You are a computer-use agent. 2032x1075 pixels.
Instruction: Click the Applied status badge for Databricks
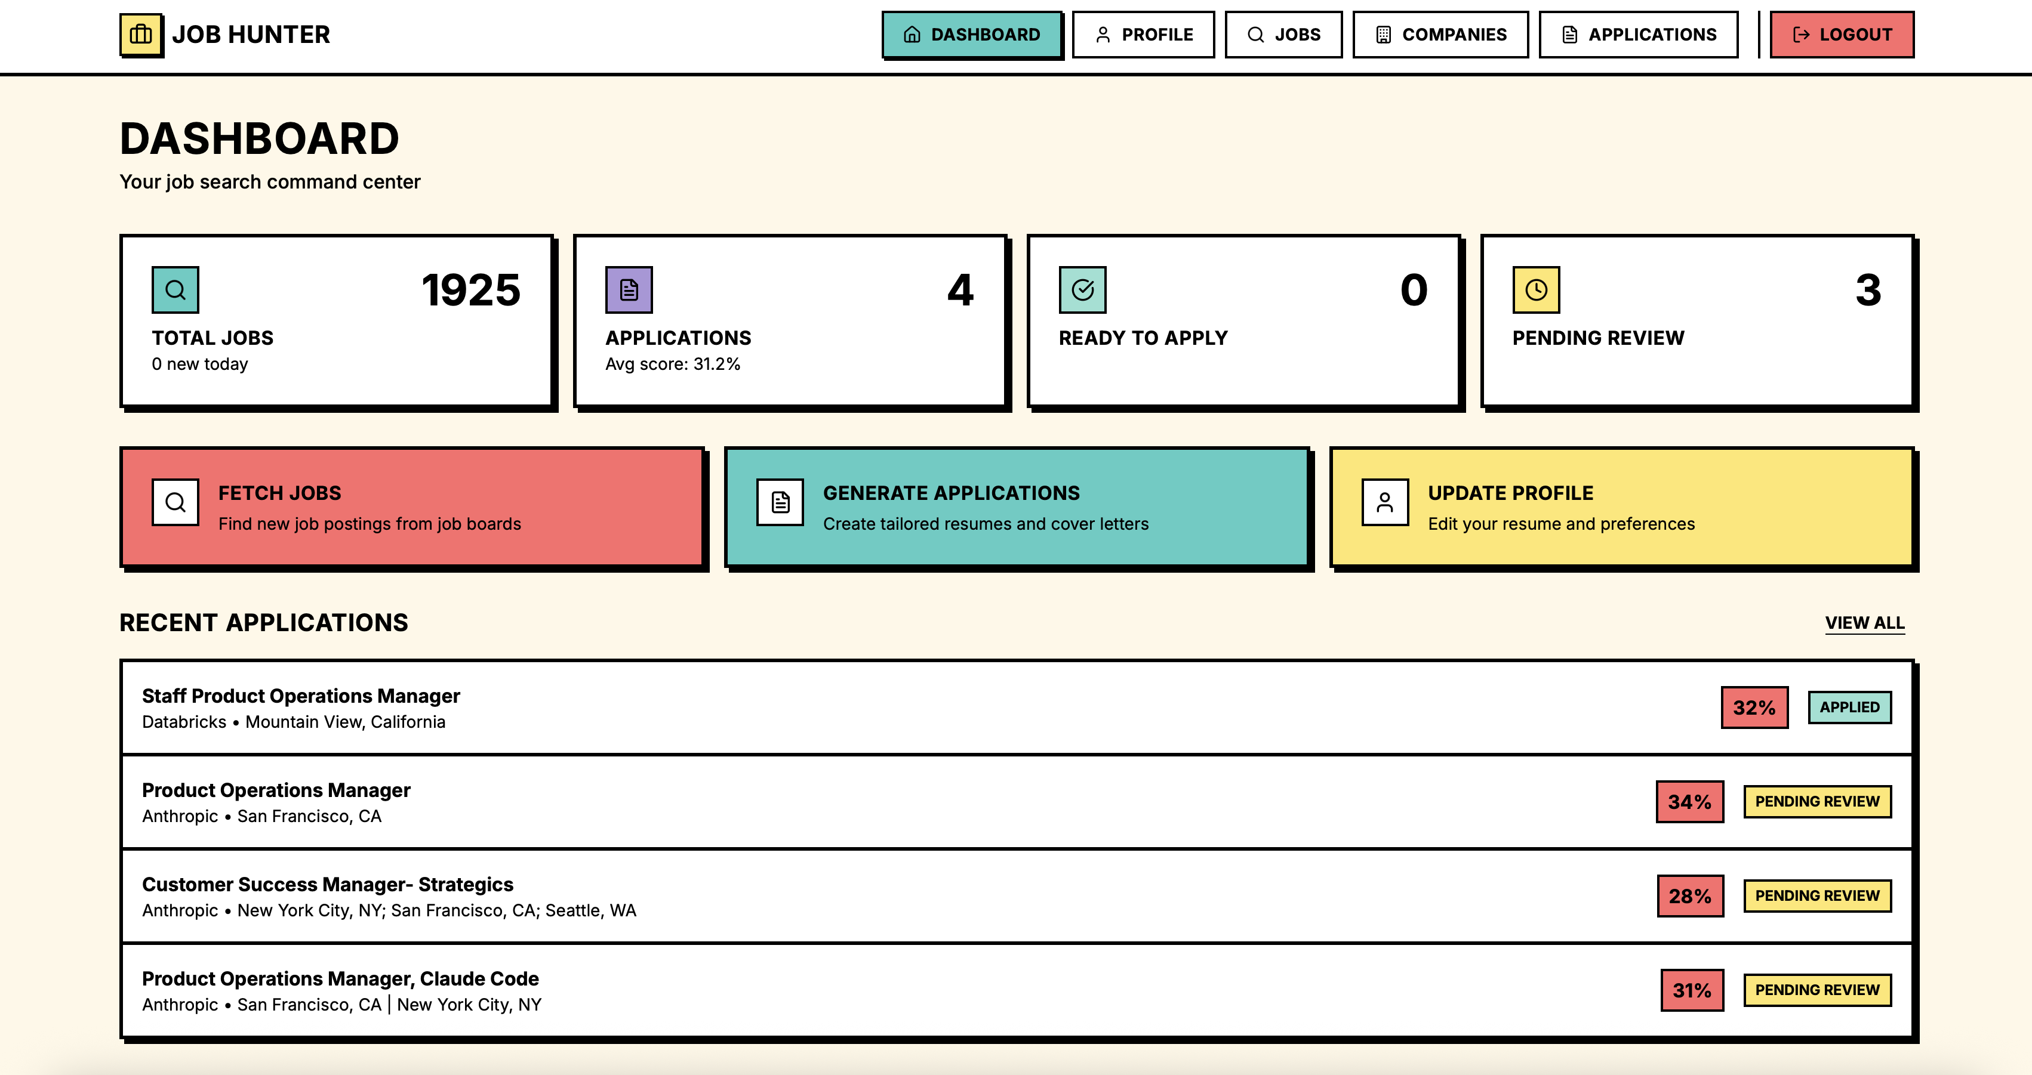pos(1849,707)
